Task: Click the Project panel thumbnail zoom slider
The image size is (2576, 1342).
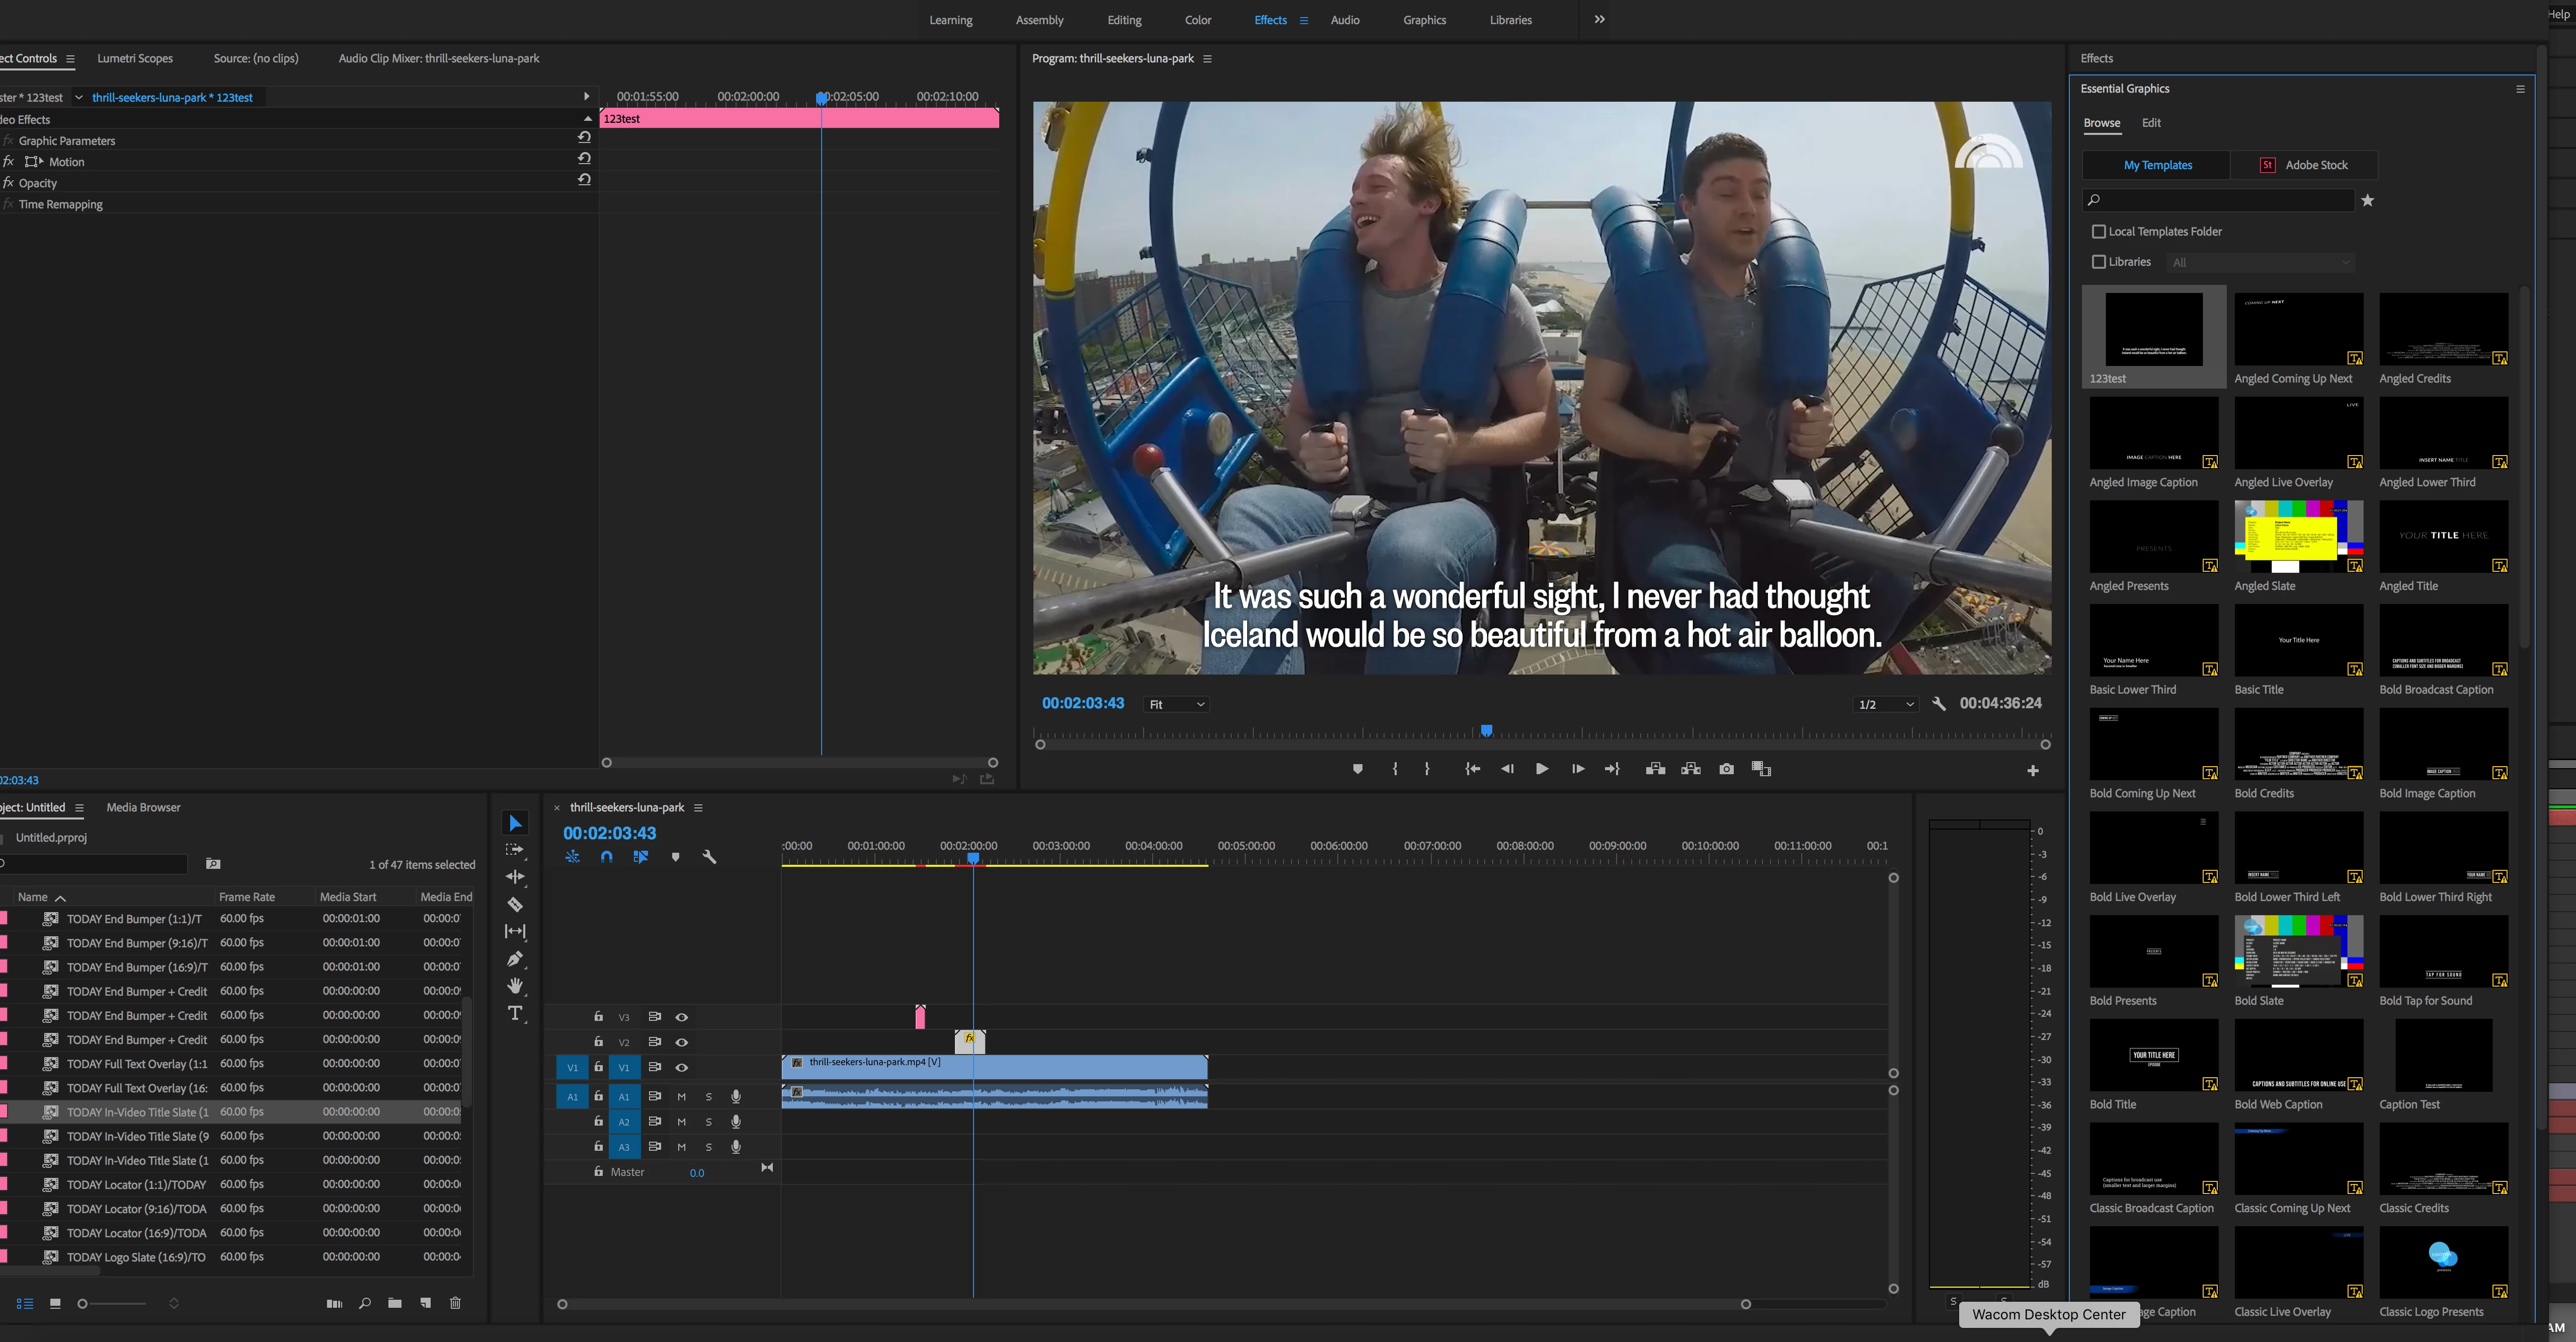Action: 83,1303
